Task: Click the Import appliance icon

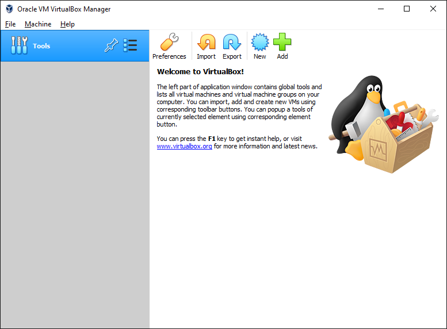Action: (206, 46)
